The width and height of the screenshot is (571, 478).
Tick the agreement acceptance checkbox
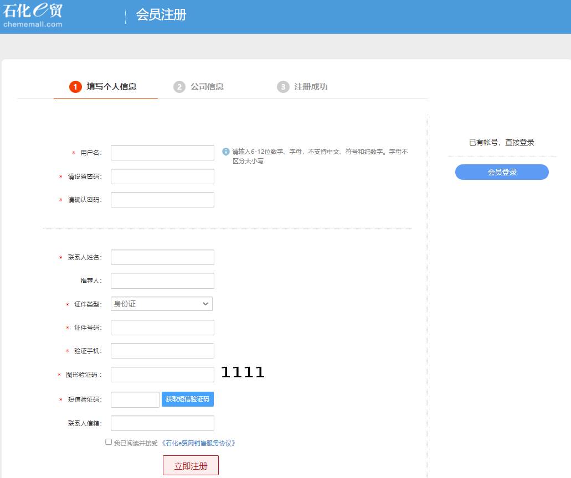[x=109, y=442]
